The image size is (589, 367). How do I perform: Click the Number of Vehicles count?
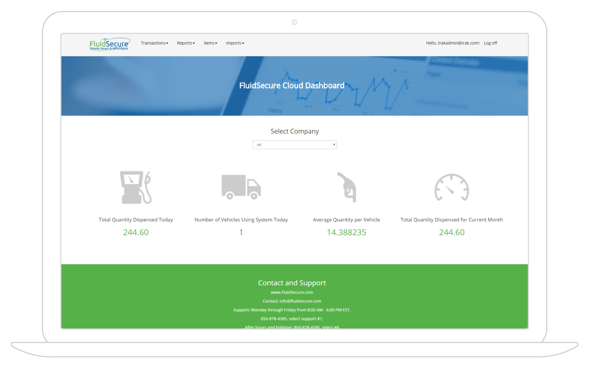click(x=241, y=232)
